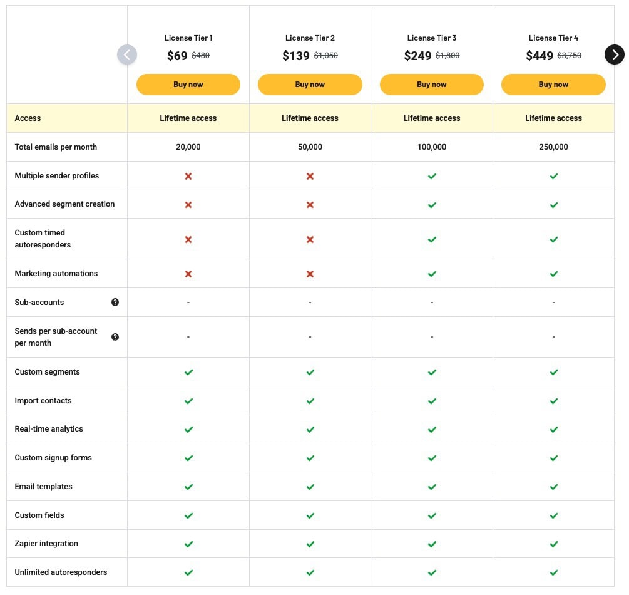
Task: Click the left carousel arrow
Action: (127, 54)
